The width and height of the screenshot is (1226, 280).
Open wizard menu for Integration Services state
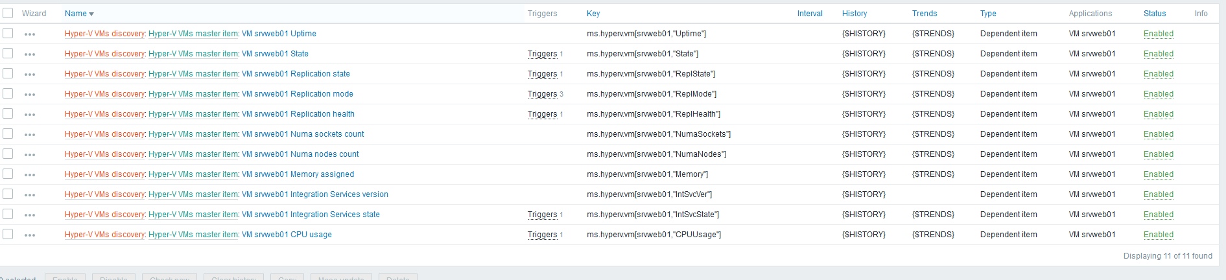coord(30,215)
